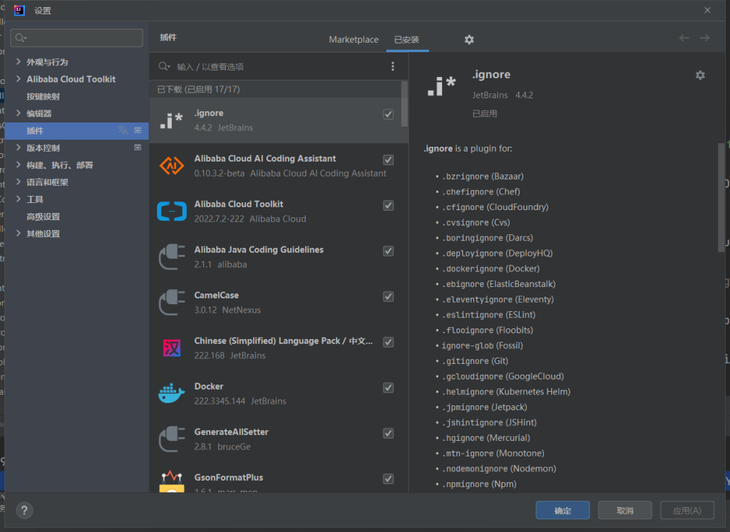
Task: Click the IntelliJ logo in title bar
Action: click(x=19, y=10)
